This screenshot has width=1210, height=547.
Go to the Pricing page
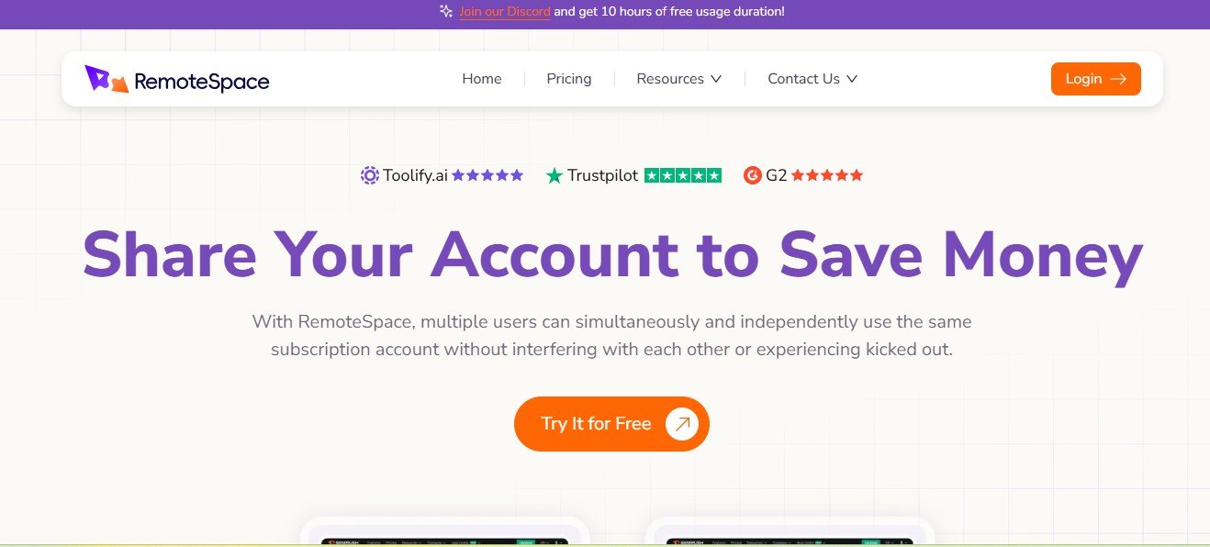[x=569, y=79]
